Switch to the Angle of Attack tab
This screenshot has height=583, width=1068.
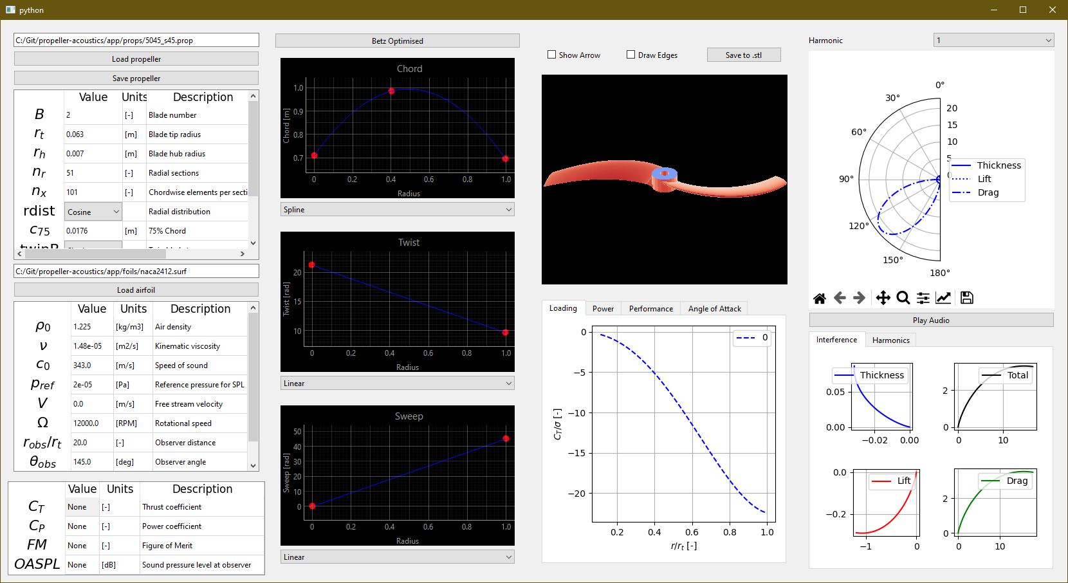(x=714, y=309)
